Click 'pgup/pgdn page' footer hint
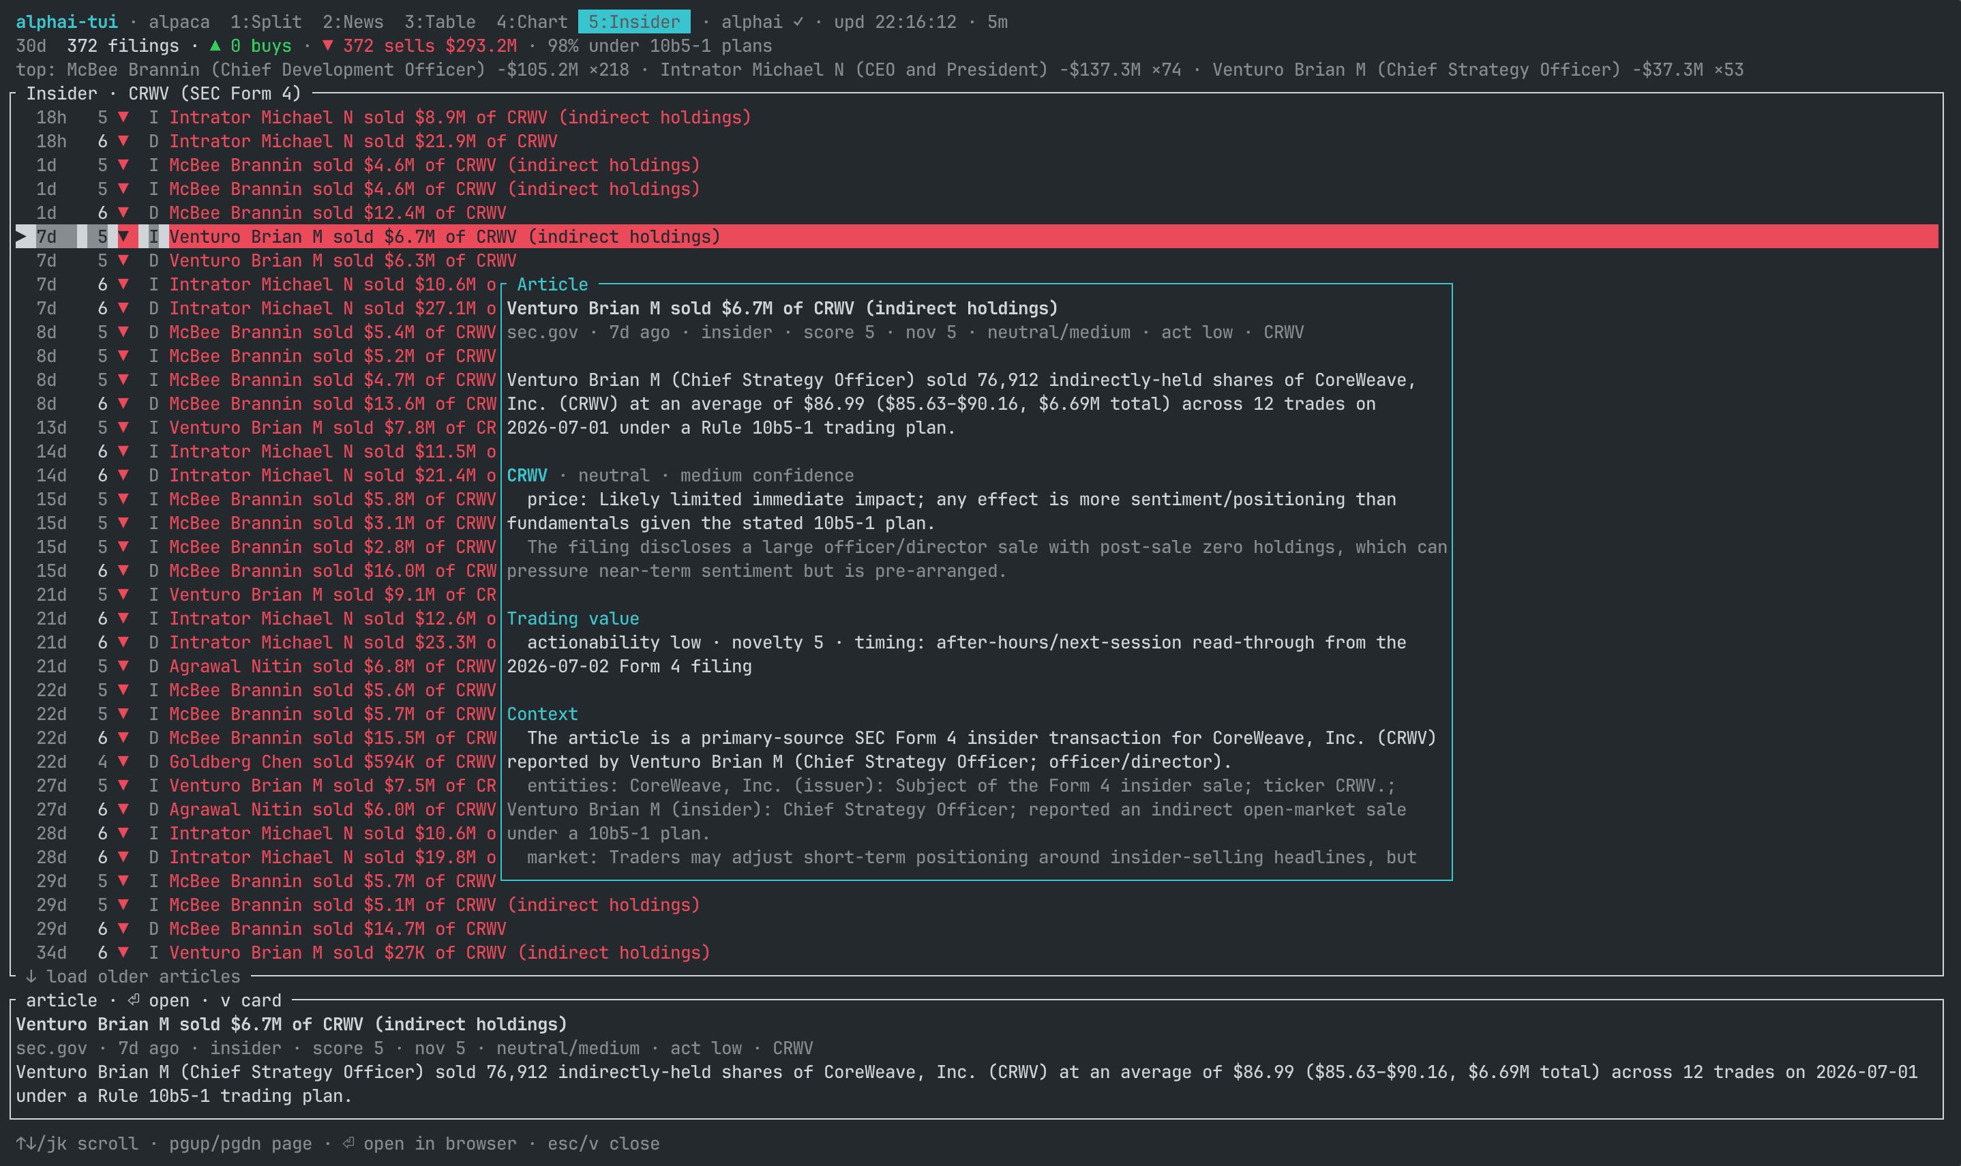 tap(241, 1144)
